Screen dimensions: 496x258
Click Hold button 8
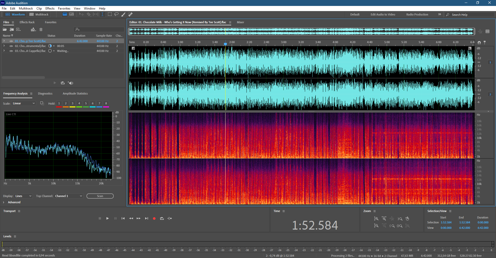(x=106, y=104)
